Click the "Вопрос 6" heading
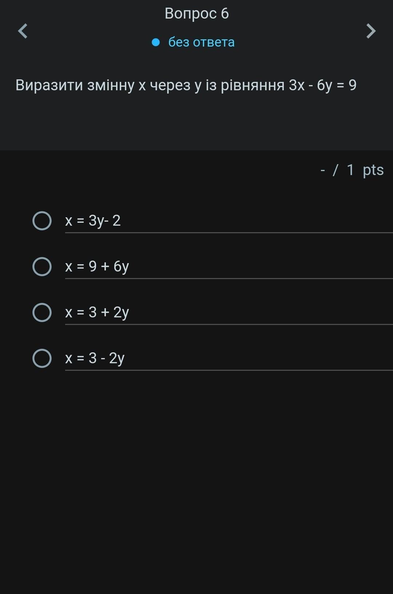 coord(196,13)
